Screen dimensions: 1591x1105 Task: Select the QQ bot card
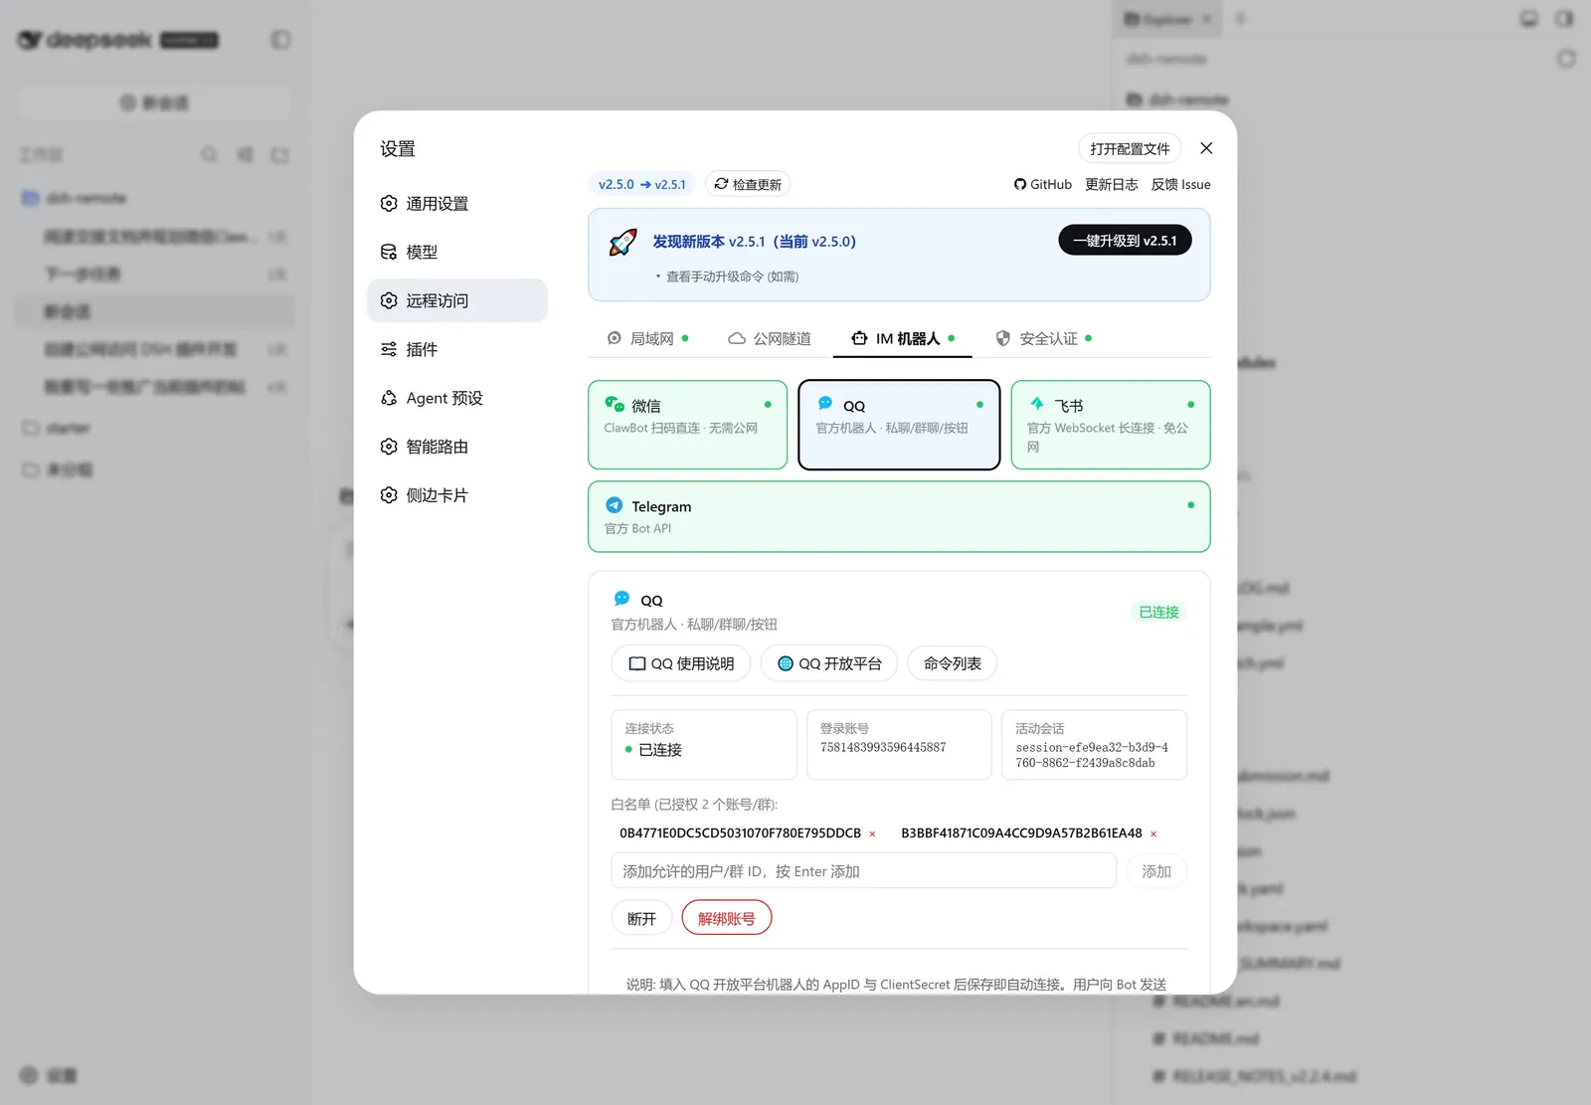(899, 425)
